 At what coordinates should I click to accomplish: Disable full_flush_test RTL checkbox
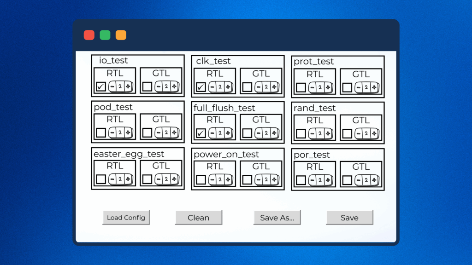click(201, 133)
